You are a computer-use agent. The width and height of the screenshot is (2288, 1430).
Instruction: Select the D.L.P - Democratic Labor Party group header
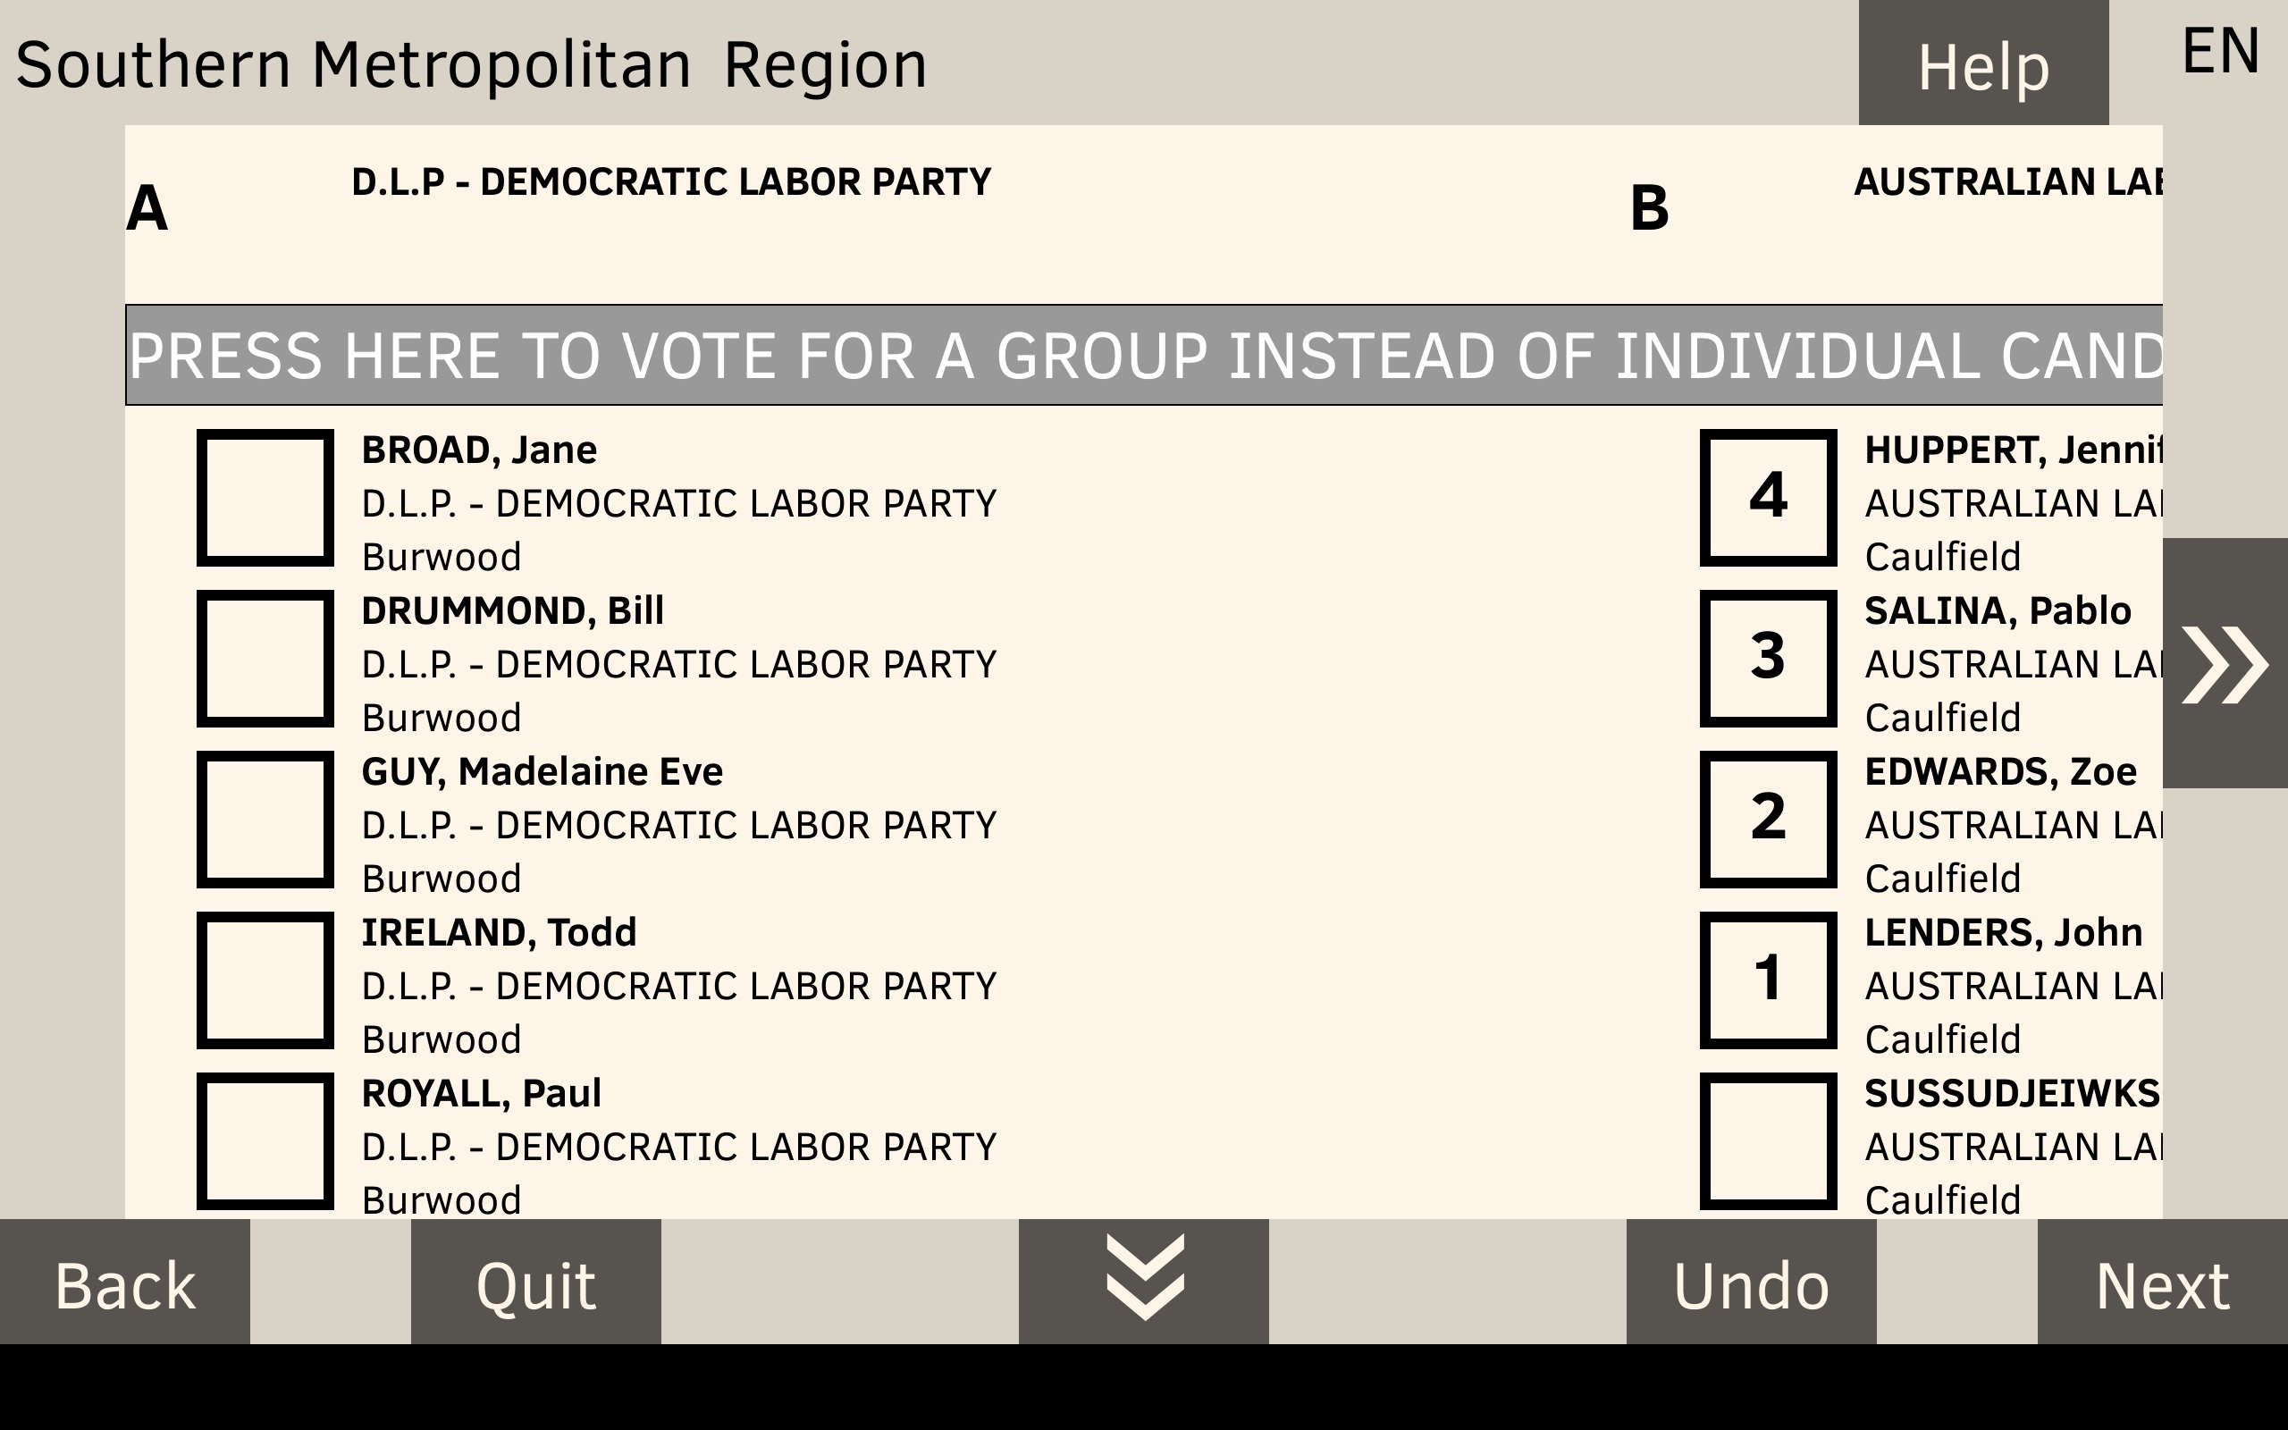click(670, 182)
